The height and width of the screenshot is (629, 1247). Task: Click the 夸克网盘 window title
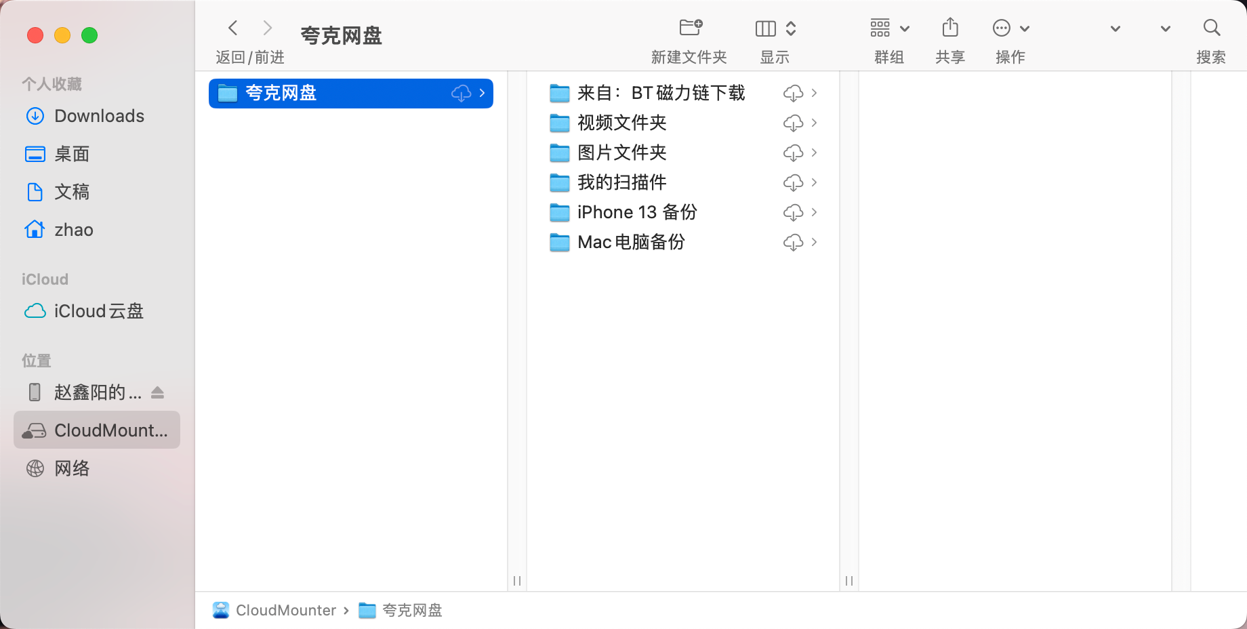click(x=342, y=35)
